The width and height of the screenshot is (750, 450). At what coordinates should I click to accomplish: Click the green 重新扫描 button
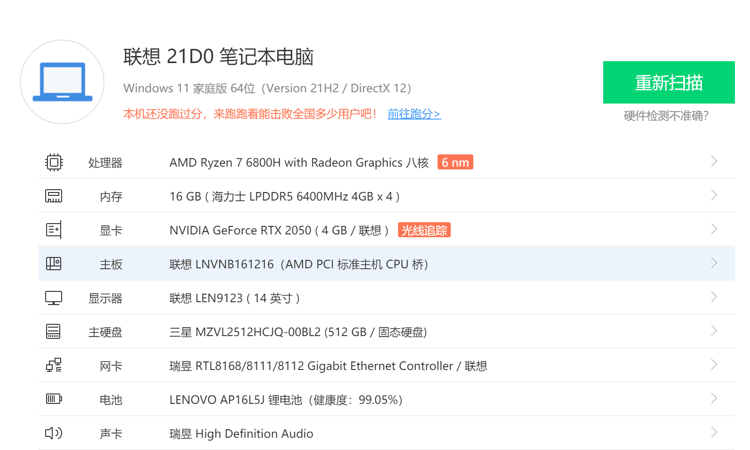click(x=669, y=82)
